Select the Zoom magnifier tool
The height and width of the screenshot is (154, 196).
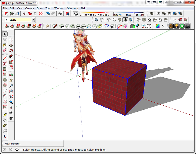pos(11,86)
